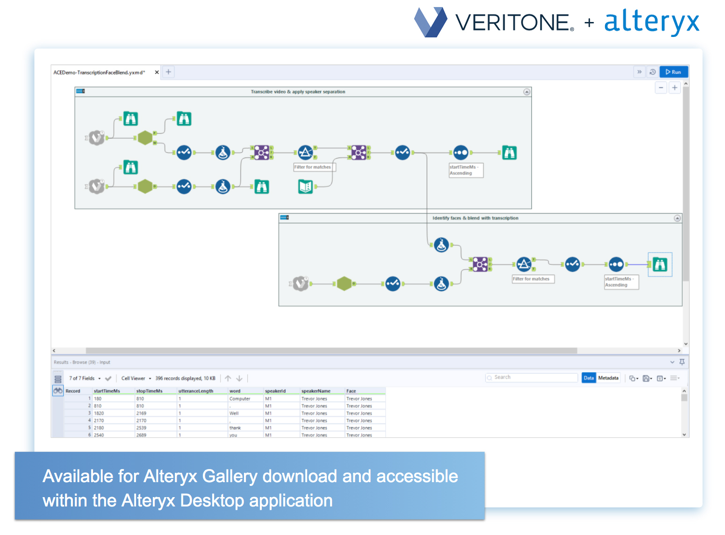Collapse the Transcribe video container
Viewport: 725px width, 535px height.
click(527, 92)
